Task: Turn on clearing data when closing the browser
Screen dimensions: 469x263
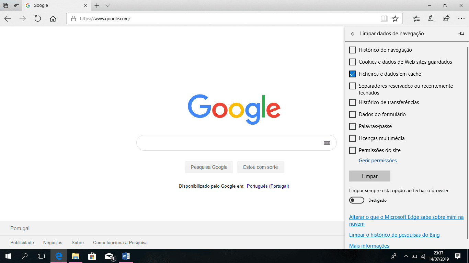Action: click(x=356, y=200)
